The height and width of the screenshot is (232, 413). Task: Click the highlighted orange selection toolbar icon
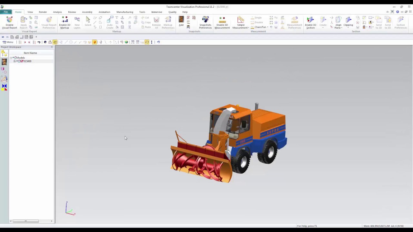click(x=95, y=42)
